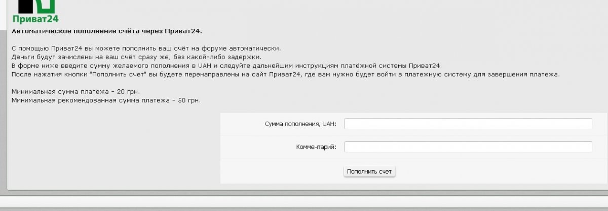This screenshot has width=608, height=211.
Task: Focus the Комментарий input field
Action: tap(468, 147)
